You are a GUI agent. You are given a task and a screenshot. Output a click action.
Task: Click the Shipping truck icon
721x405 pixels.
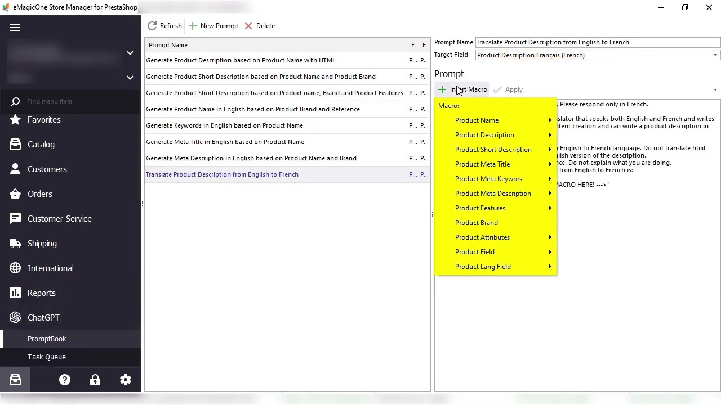(x=15, y=244)
